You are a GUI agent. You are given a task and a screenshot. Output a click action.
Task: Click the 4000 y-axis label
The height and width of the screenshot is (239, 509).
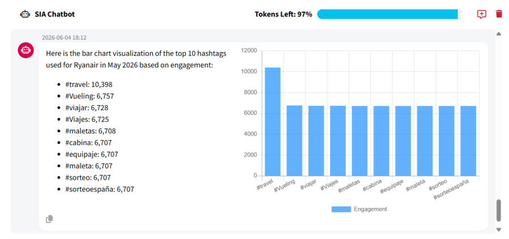pyautogui.click(x=251, y=134)
